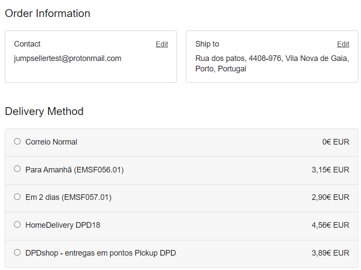Click the jumpsellertest@protonmail.com email address
This screenshot has width=361, height=270.
67,58
